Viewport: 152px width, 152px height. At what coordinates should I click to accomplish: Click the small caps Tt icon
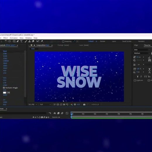(149, 77)
